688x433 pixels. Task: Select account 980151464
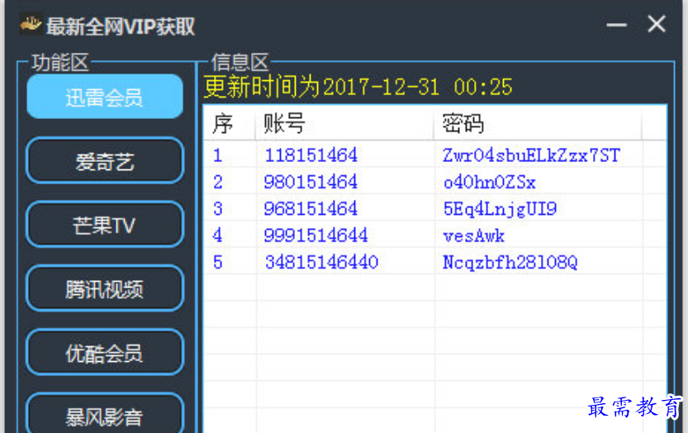click(x=311, y=182)
